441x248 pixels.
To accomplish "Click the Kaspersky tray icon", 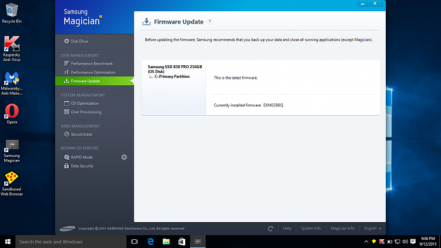I will click(382, 242).
